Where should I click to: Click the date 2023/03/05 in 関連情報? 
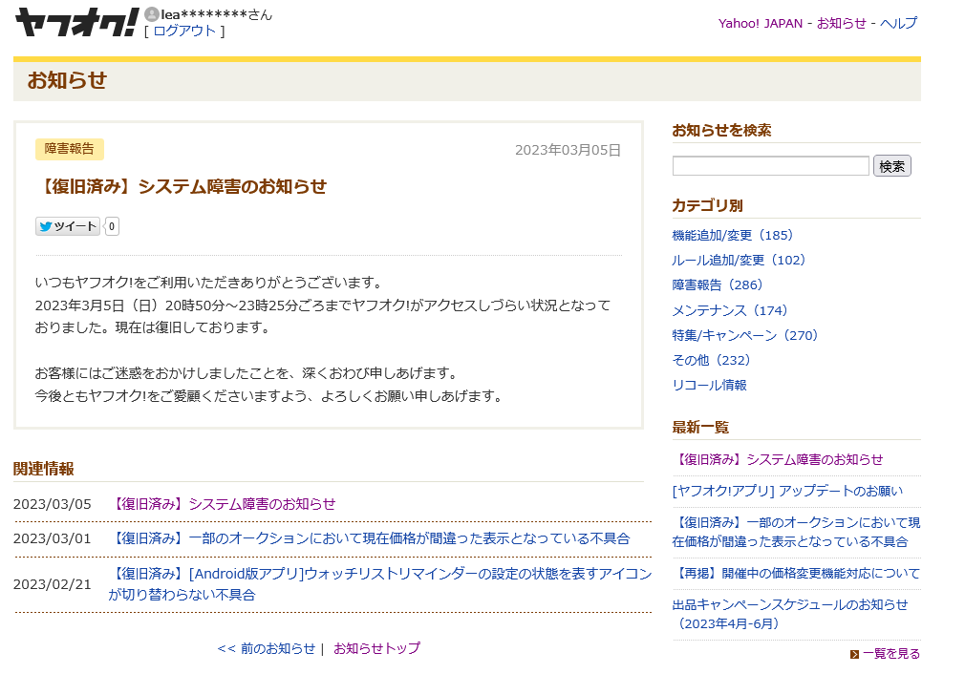tap(53, 504)
